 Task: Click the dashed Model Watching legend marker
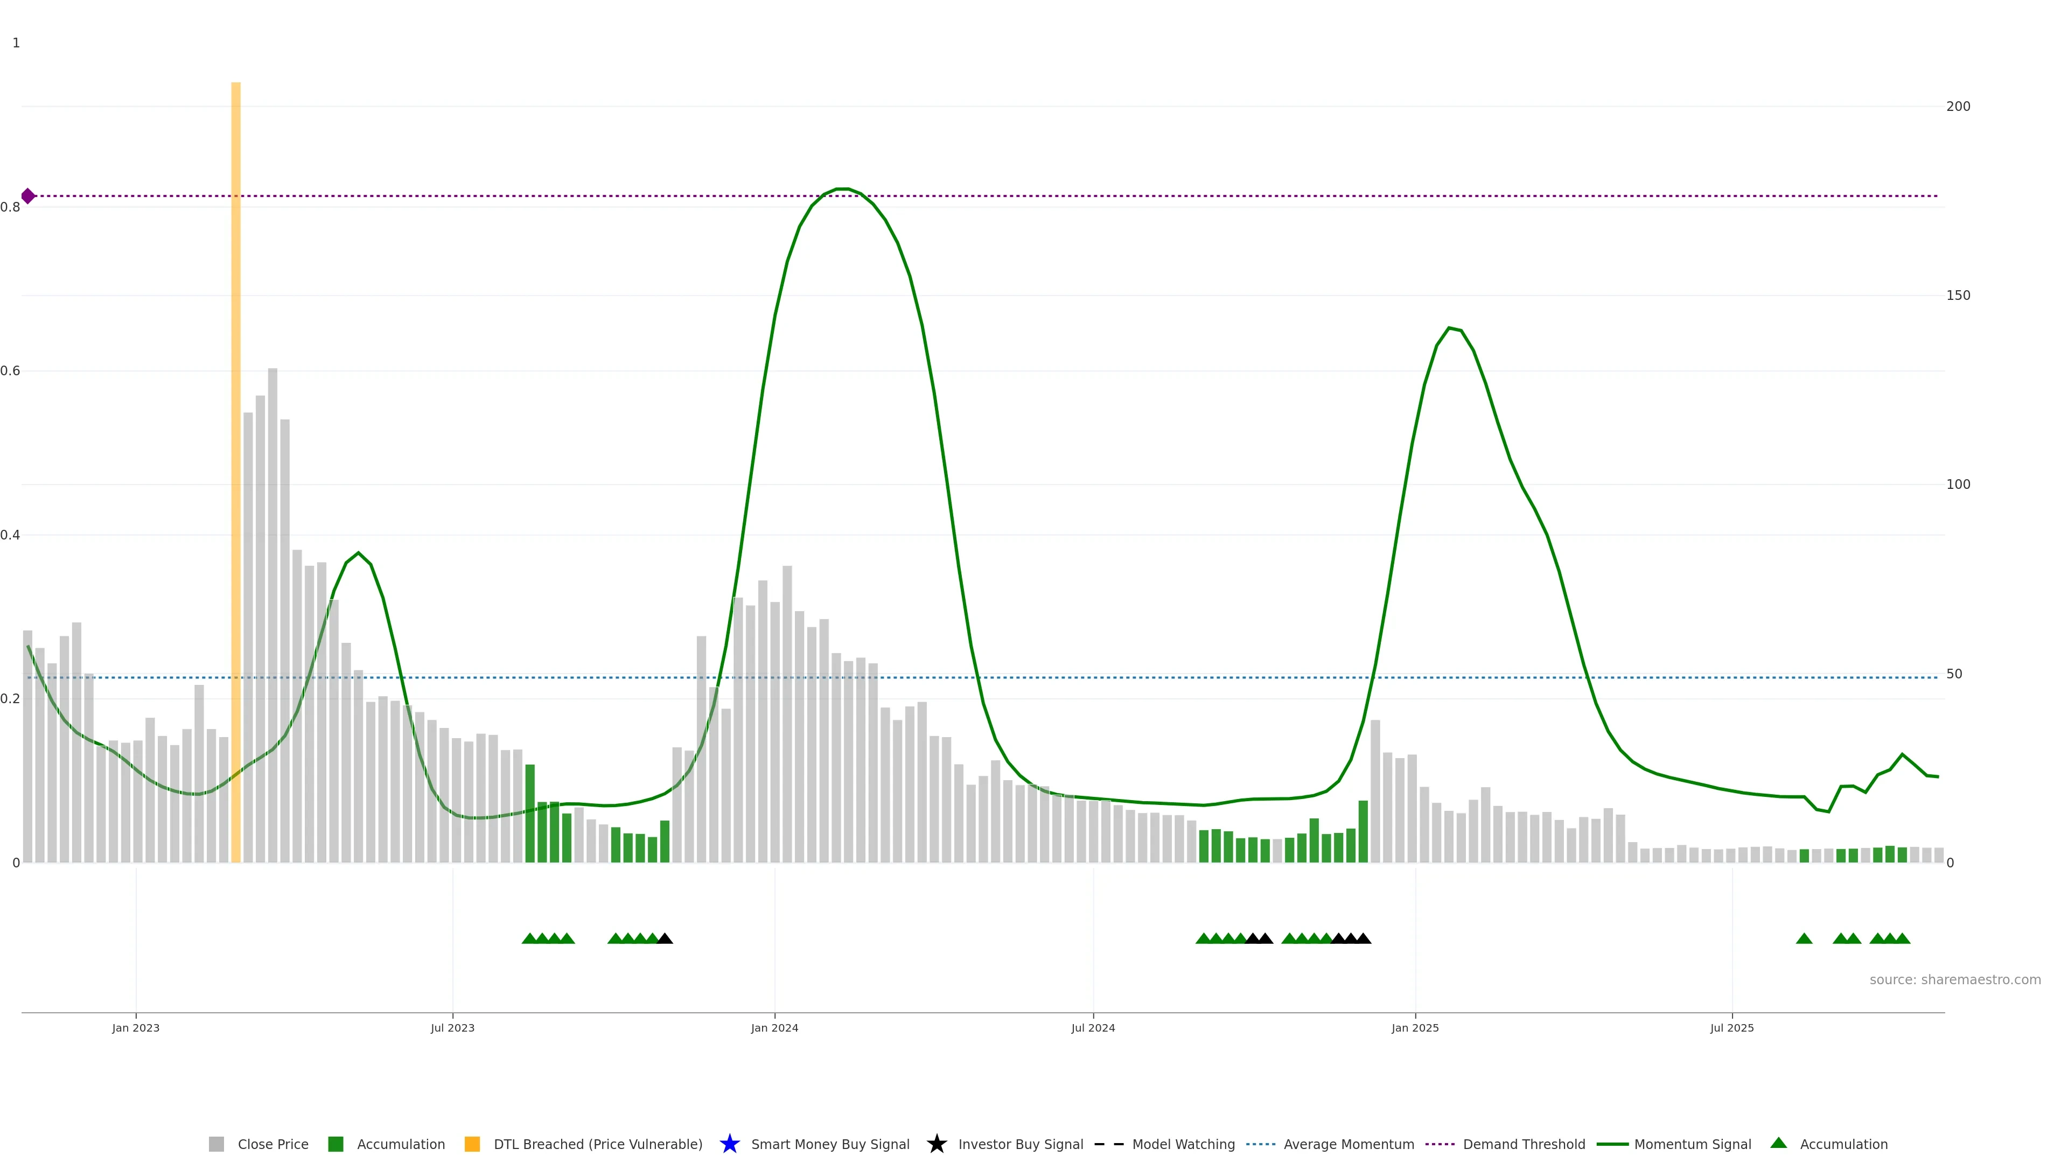[x=1109, y=1144]
